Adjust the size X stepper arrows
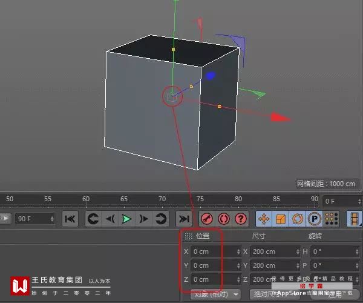 tap(298, 251)
